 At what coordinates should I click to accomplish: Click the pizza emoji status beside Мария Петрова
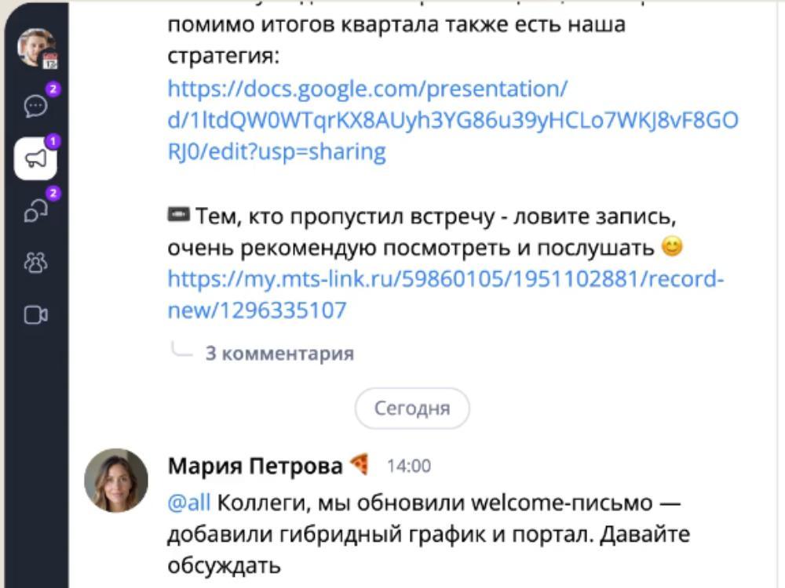(x=360, y=466)
